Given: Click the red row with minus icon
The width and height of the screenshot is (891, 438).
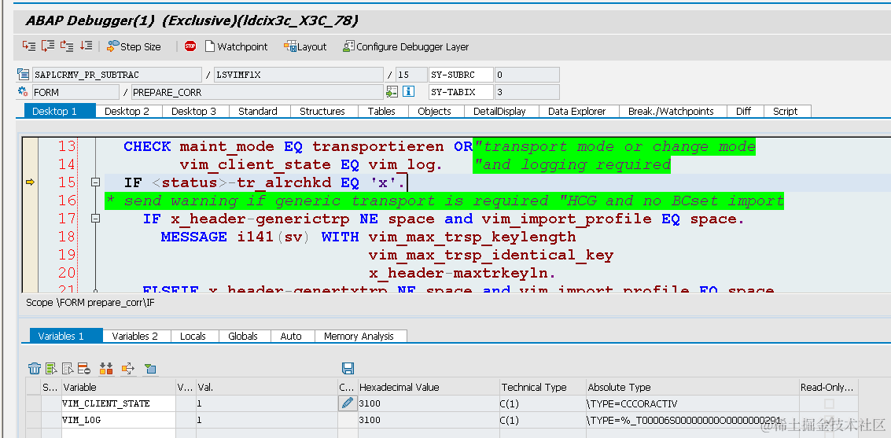Looking at the screenshot, I should (x=85, y=369).
